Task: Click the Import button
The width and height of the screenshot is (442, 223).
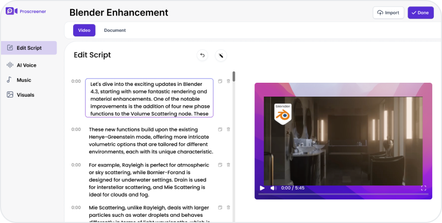Action: [388, 13]
